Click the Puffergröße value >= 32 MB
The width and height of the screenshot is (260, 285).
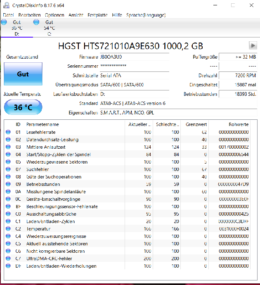pyautogui.click(x=246, y=57)
